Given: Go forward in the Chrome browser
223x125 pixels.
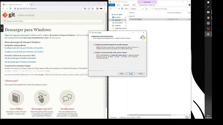Looking at the screenshot, I should pyautogui.click(x=7, y=8).
